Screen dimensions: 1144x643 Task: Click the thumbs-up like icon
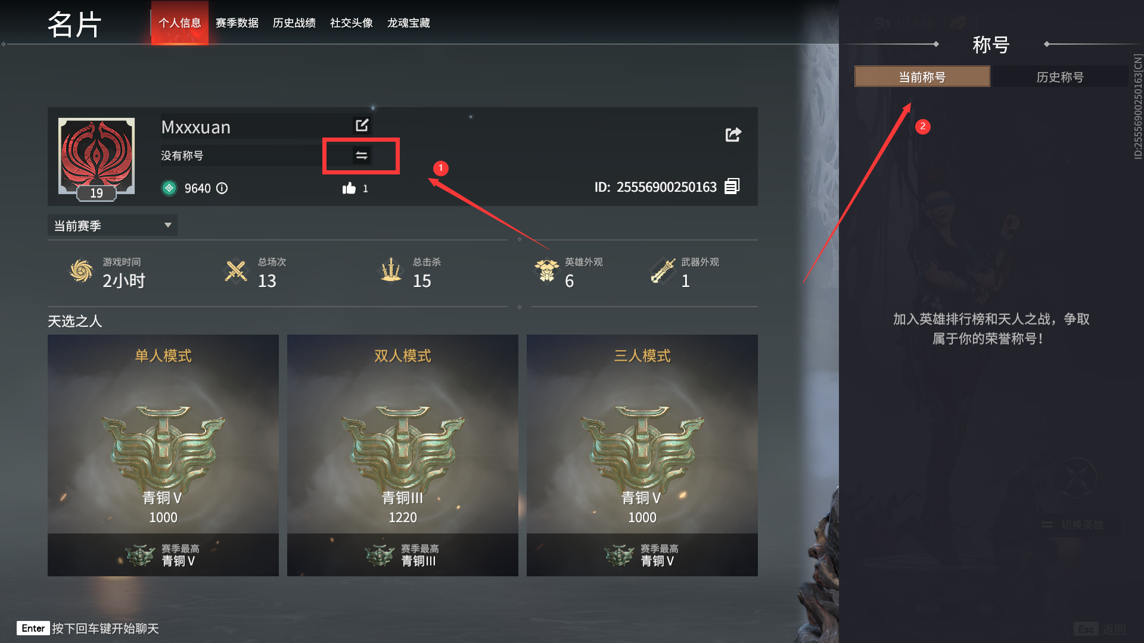point(349,188)
